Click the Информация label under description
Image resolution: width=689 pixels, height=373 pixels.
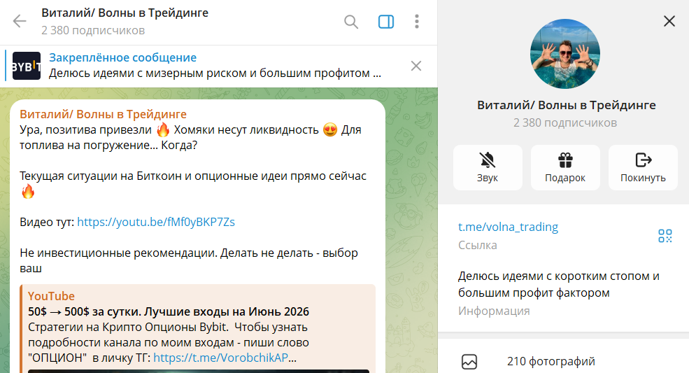[x=494, y=311]
